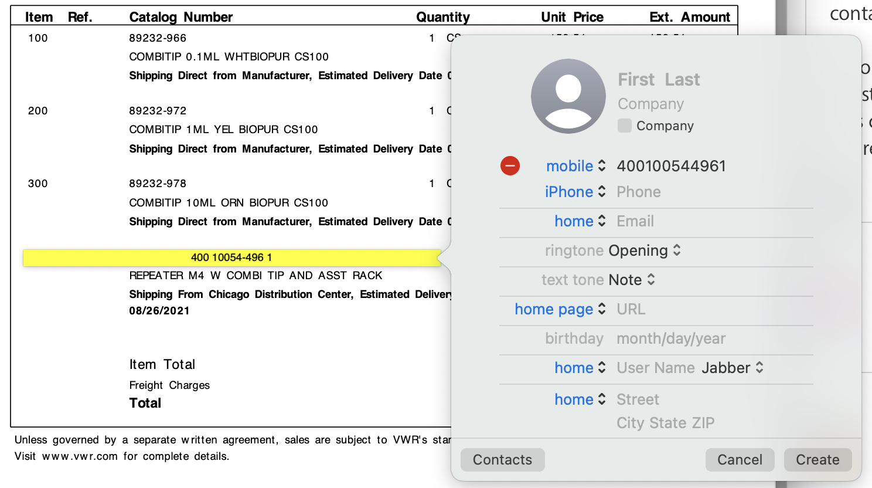The width and height of the screenshot is (872, 488).
Task: Click the contact avatar photo placeholder
Action: coord(568,96)
